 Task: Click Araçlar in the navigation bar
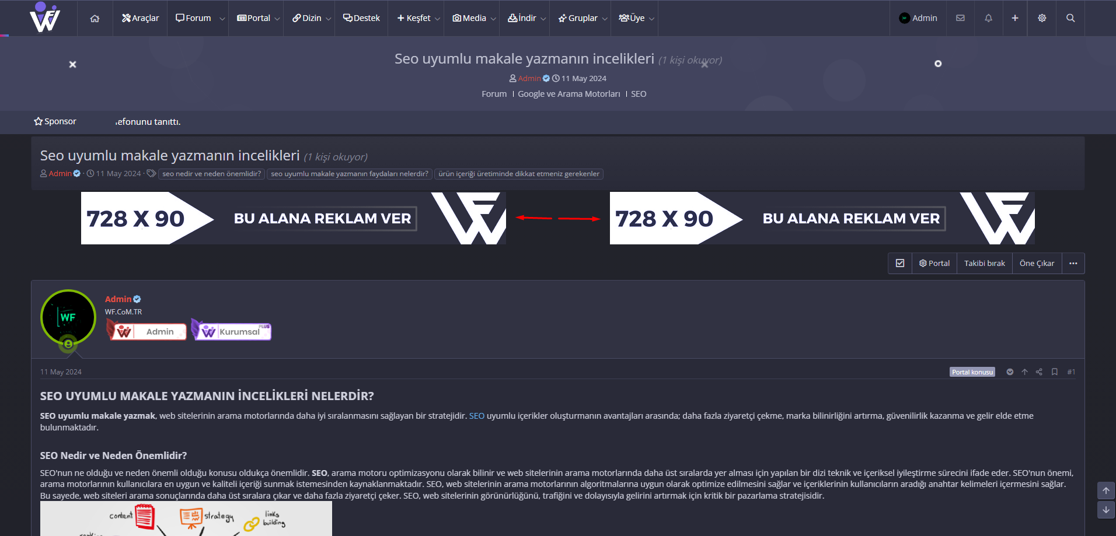[x=139, y=18]
